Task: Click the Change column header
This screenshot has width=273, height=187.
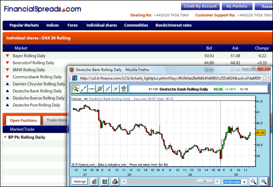Action: click(262, 48)
